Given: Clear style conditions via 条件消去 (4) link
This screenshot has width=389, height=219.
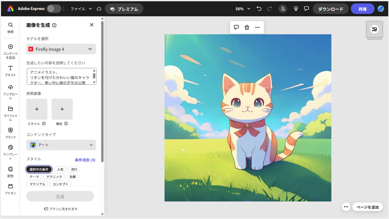Looking at the screenshot, I should pos(85,160).
